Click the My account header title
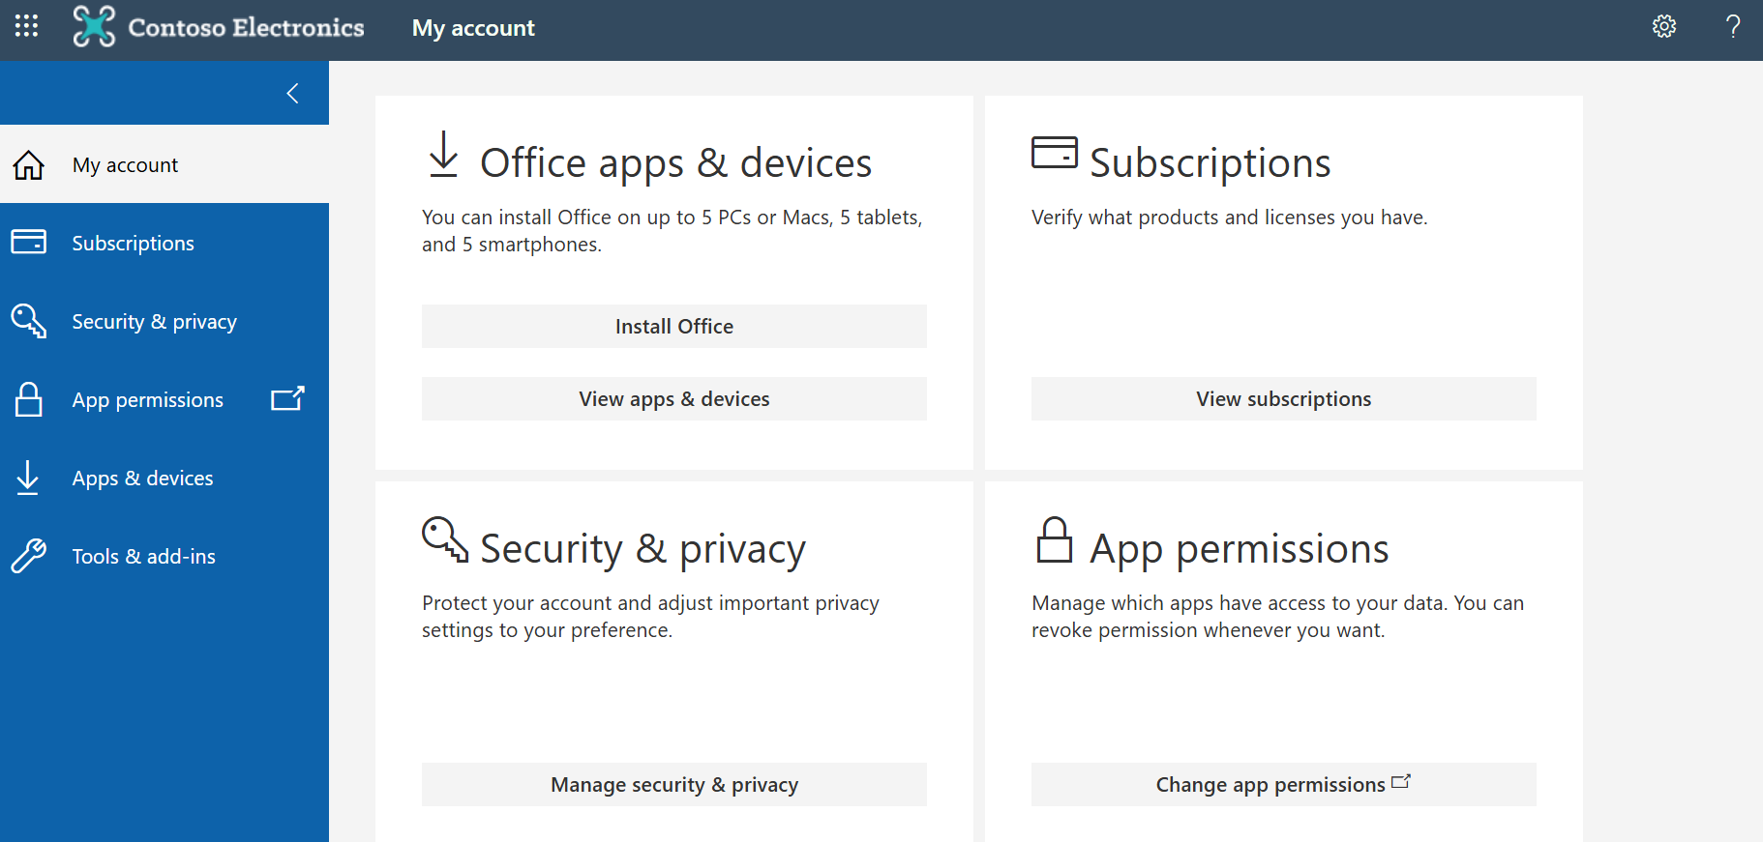 coord(473,28)
